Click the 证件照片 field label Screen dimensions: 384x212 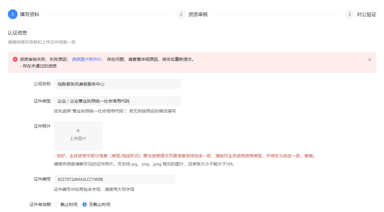[x=42, y=126]
